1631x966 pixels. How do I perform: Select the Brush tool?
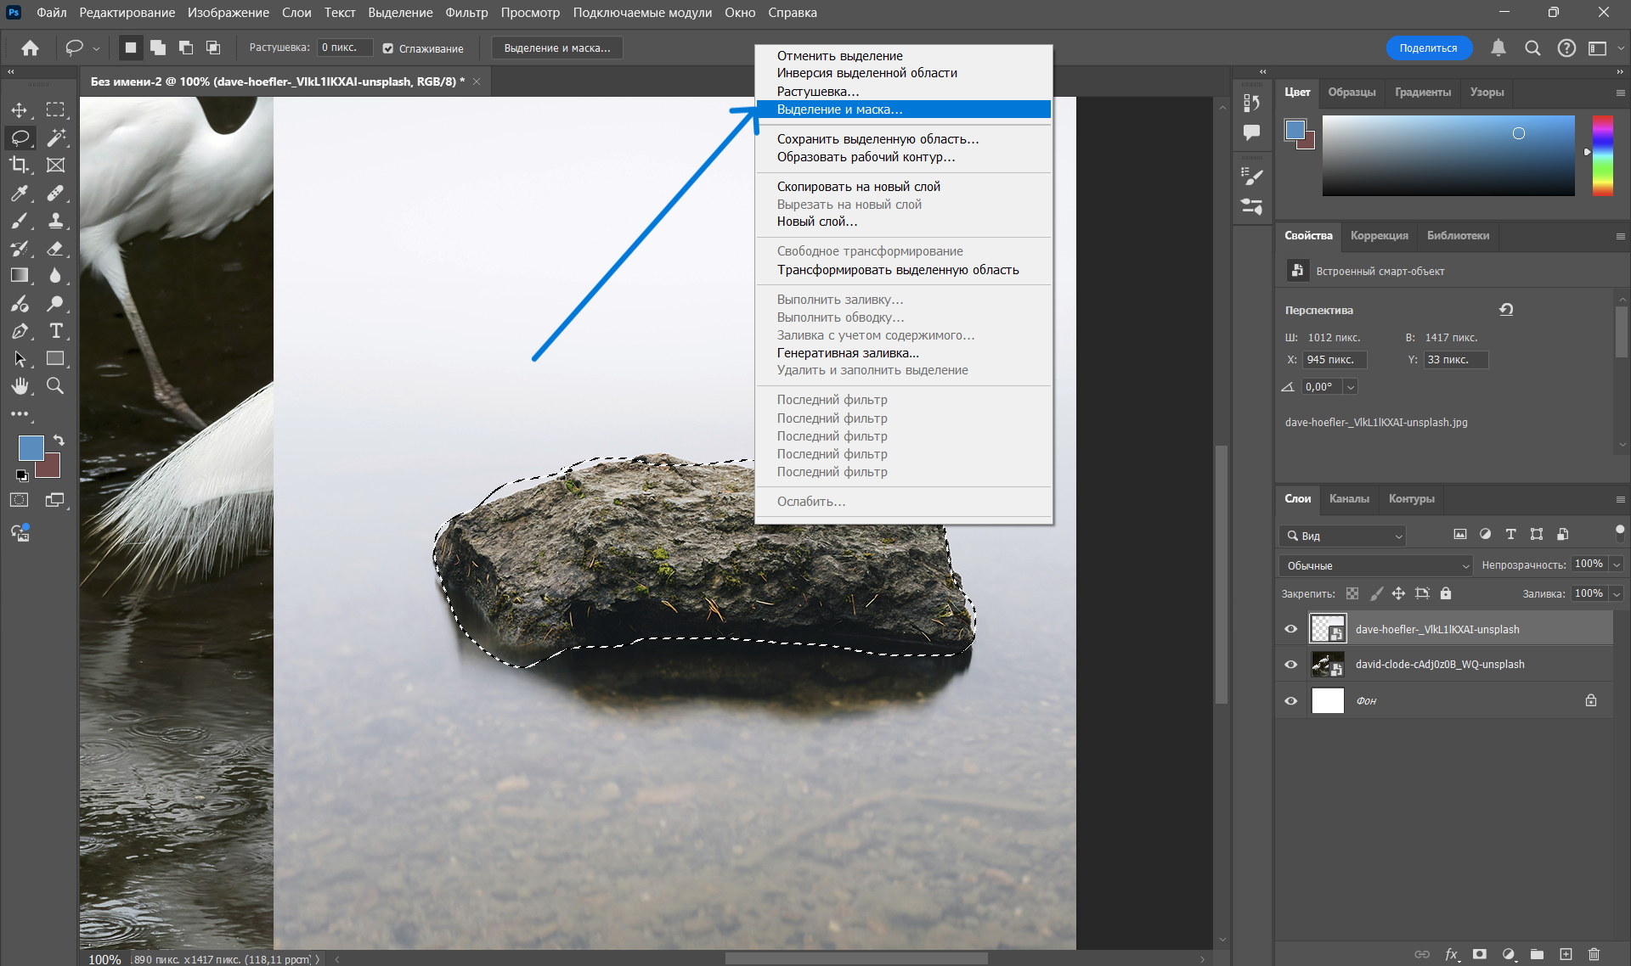click(x=20, y=222)
